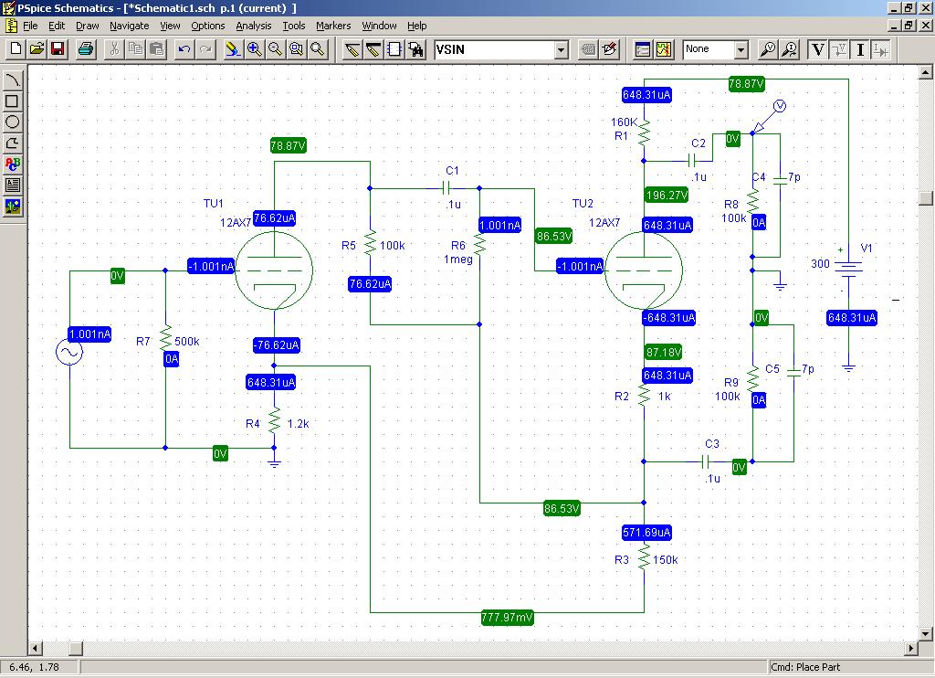
Task: Open the View menu
Action: 170,26
